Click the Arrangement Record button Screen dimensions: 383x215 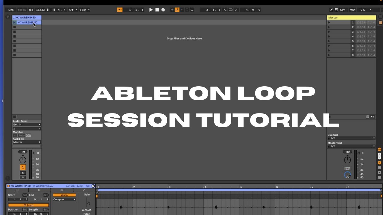[163, 10]
